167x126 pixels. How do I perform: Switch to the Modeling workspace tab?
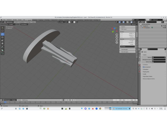point(35,20)
